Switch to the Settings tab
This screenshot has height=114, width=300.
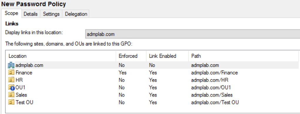tap(51, 14)
